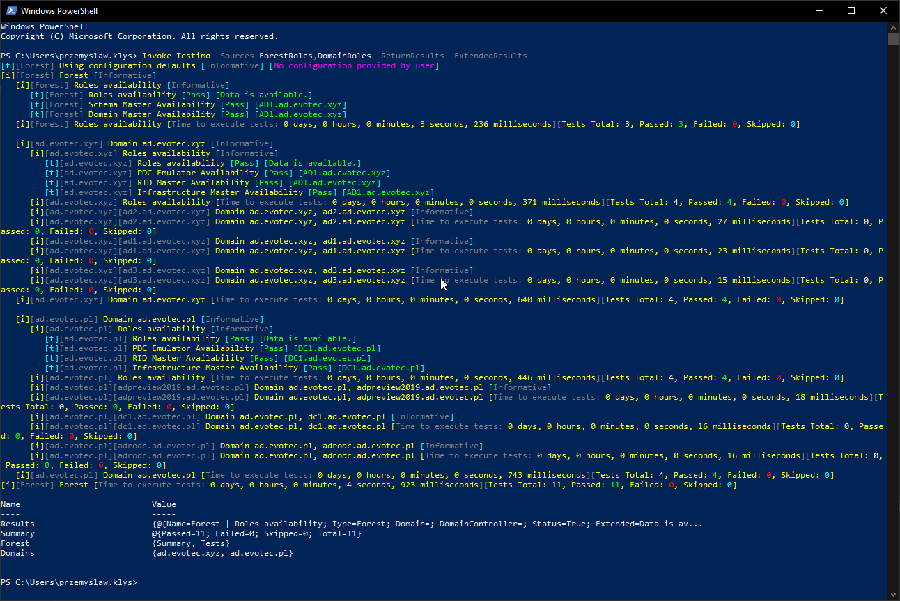
Task: Minimize the PowerShell window
Action: [819, 10]
